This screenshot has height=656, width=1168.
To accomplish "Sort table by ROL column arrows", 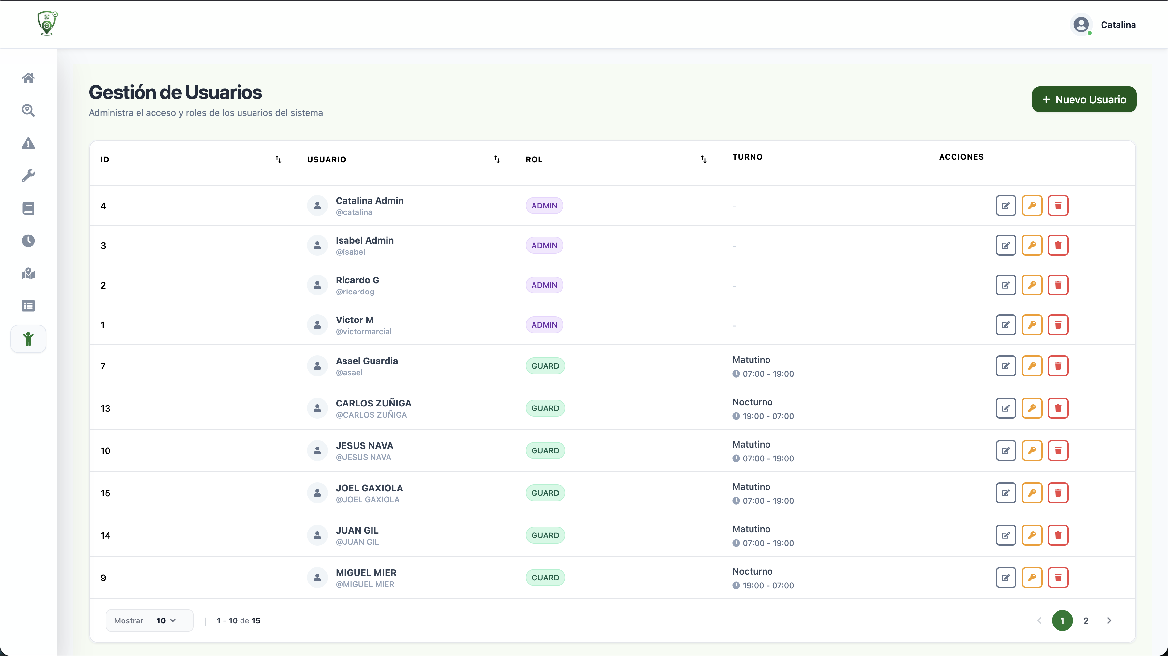I will 703,160.
